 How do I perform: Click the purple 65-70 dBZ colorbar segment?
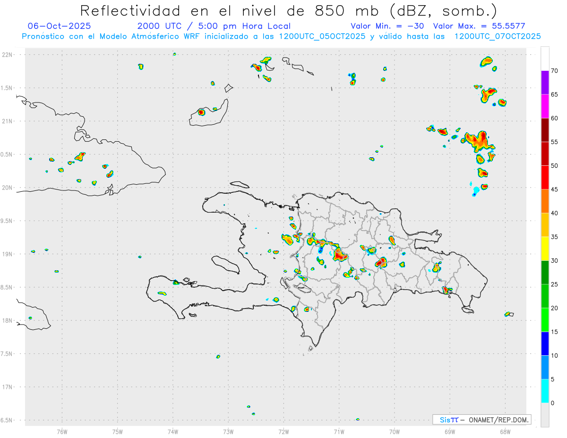pos(545,83)
